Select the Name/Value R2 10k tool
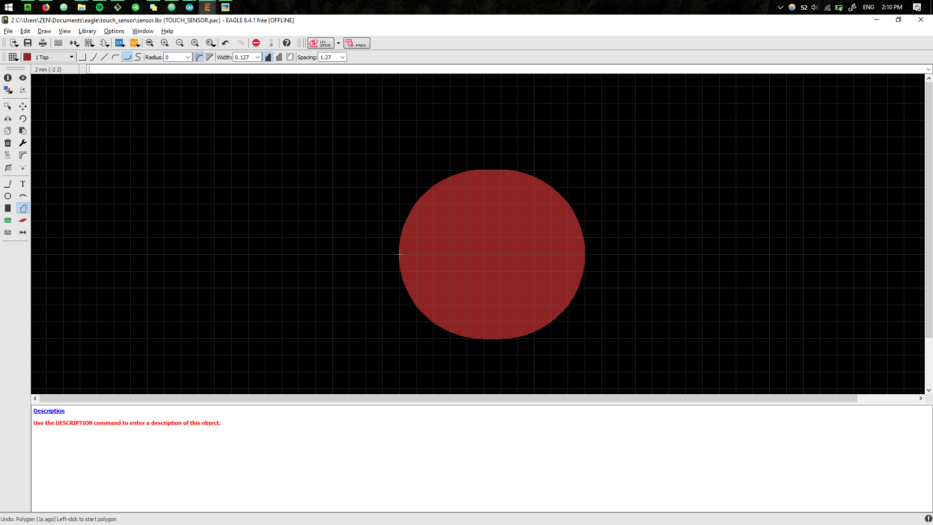The width and height of the screenshot is (933, 525). pyautogui.click(x=8, y=155)
